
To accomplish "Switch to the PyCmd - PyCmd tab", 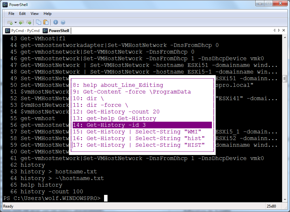I will click(22, 31).
